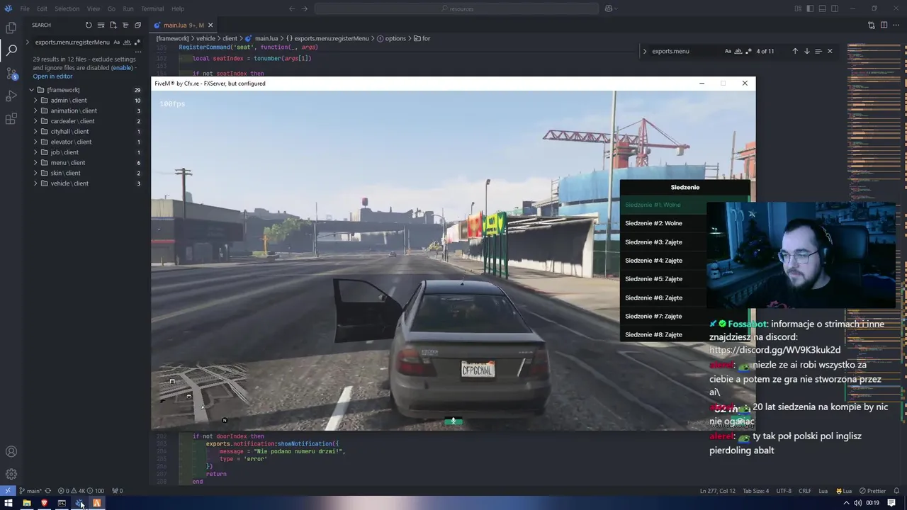Expand replace field in find widget
The image size is (907, 510).
644,51
